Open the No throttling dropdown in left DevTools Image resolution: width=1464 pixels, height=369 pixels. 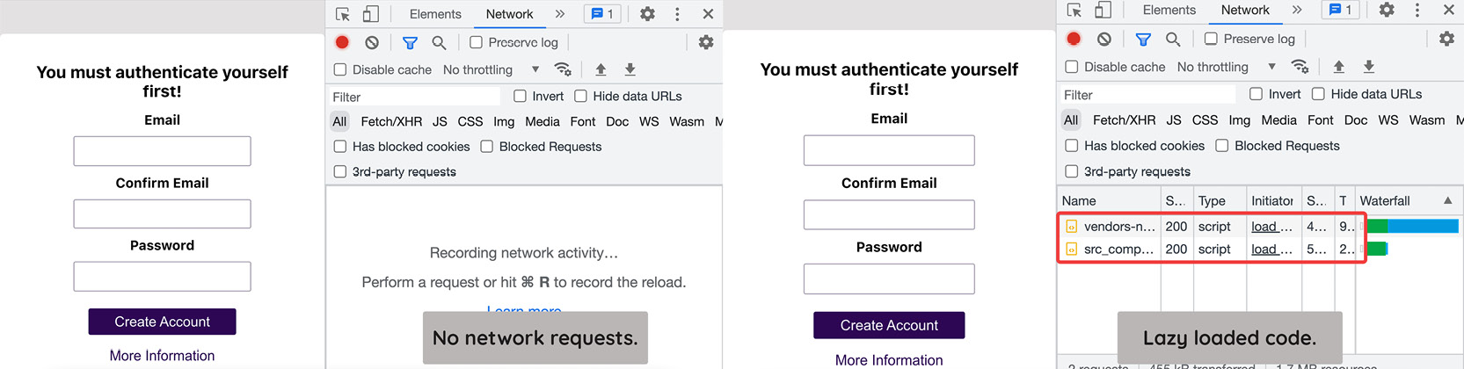[491, 69]
